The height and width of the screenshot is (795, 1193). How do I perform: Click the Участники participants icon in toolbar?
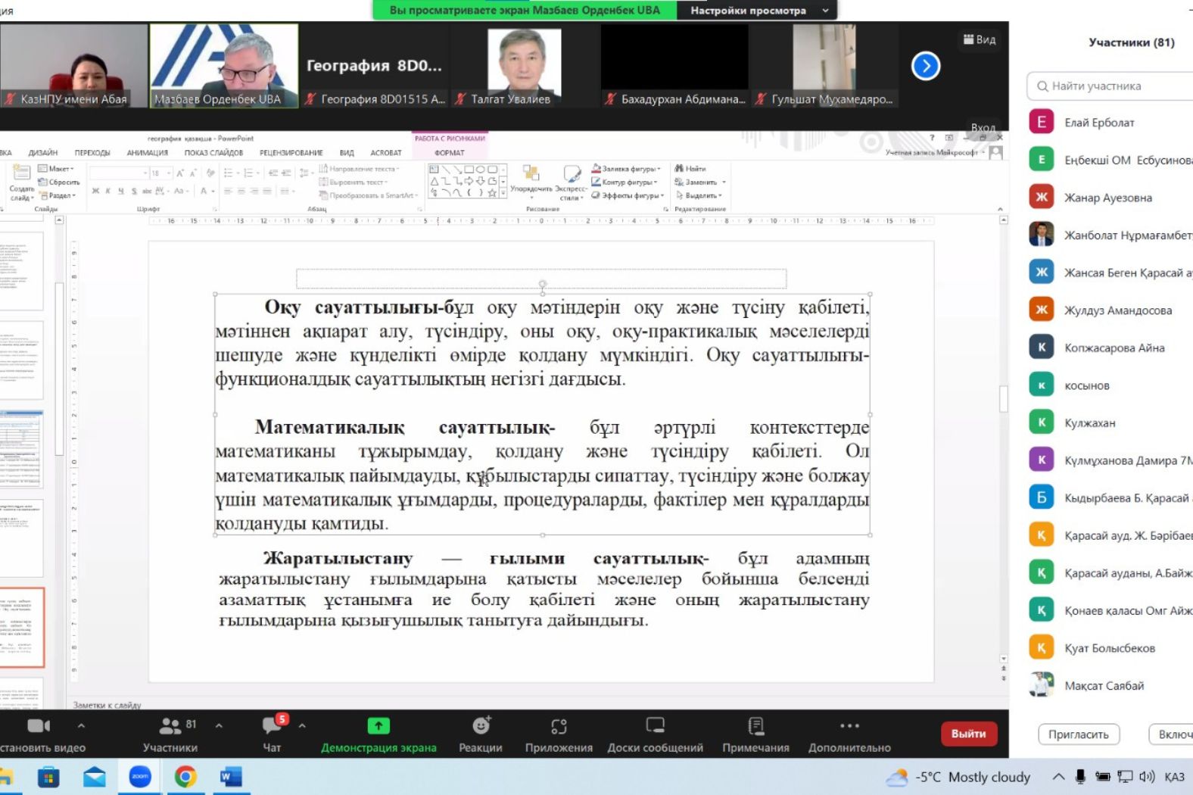point(170,727)
